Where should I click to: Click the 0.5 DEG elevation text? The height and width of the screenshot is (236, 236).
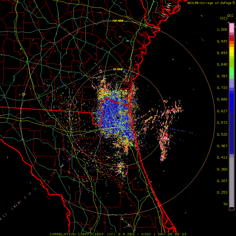click(x=126, y=234)
